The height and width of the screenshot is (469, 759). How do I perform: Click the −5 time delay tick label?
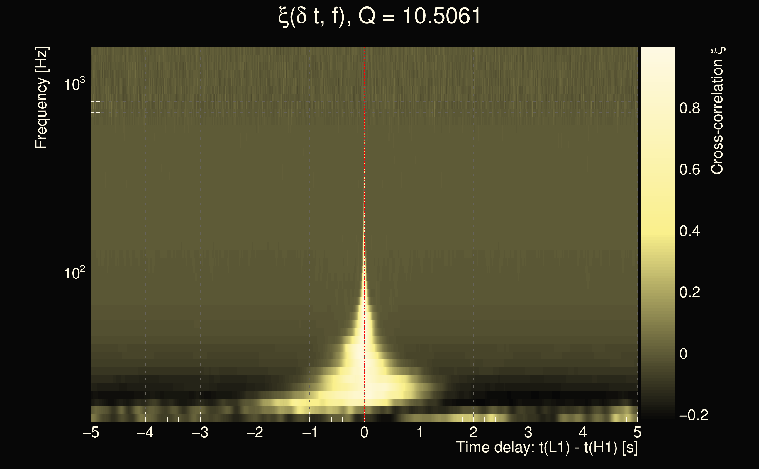(x=91, y=432)
